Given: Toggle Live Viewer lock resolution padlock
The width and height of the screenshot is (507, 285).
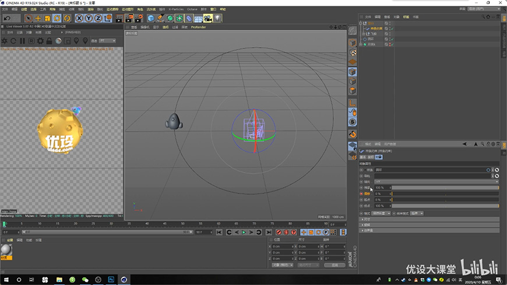Looking at the screenshot, I should (x=49, y=41).
